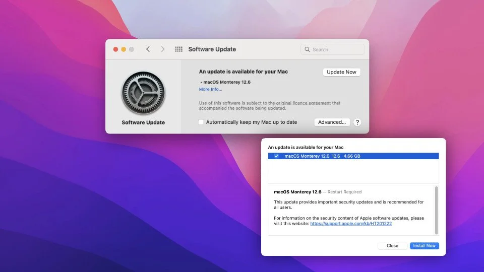Close the update details dialog
The width and height of the screenshot is (484, 272).
click(392, 246)
